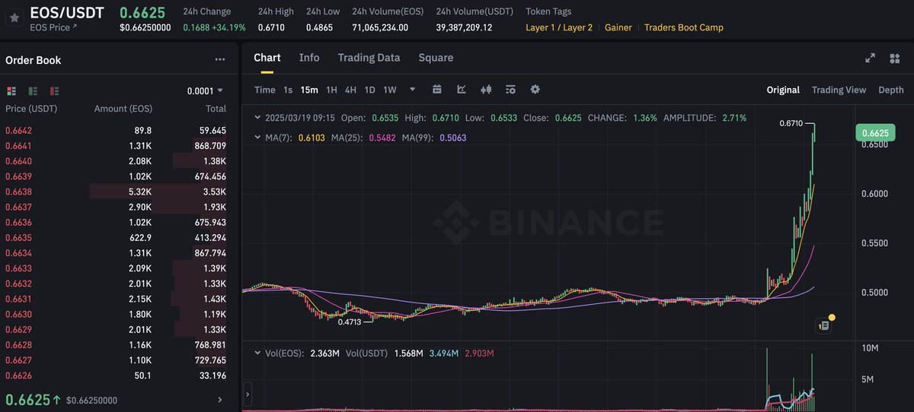This screenshot has width=914, height=412.
Task: Select the ask price 0.6626 row
Action: pos(116,376)
